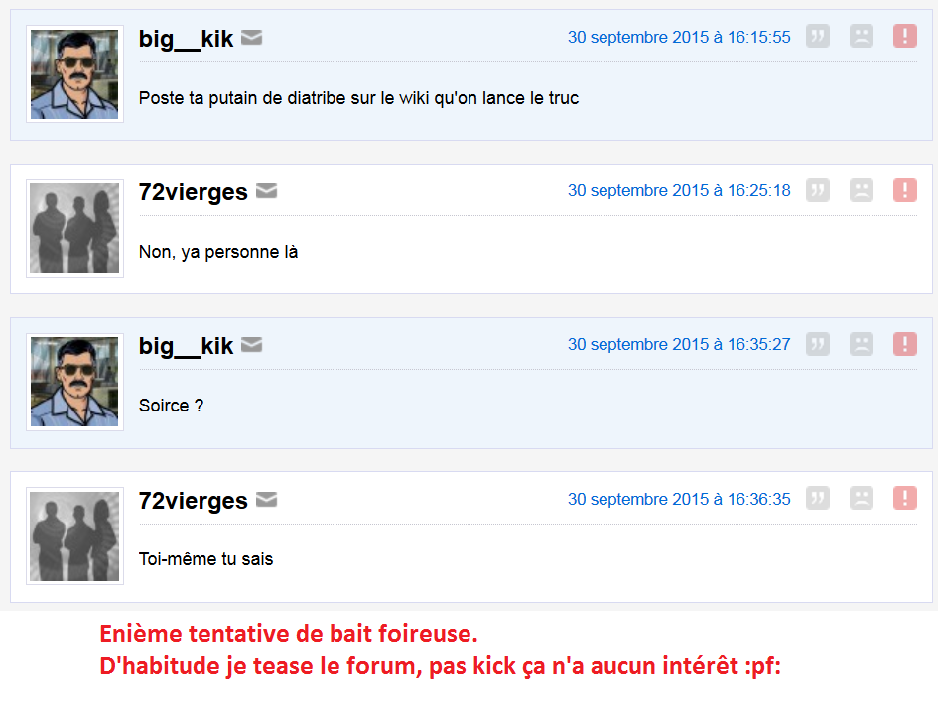Image resolution: width=938 pixels, height=704 pixels.
Task: Report 72vierges' 16:25:18 post
Action: (x=904, y=190)
